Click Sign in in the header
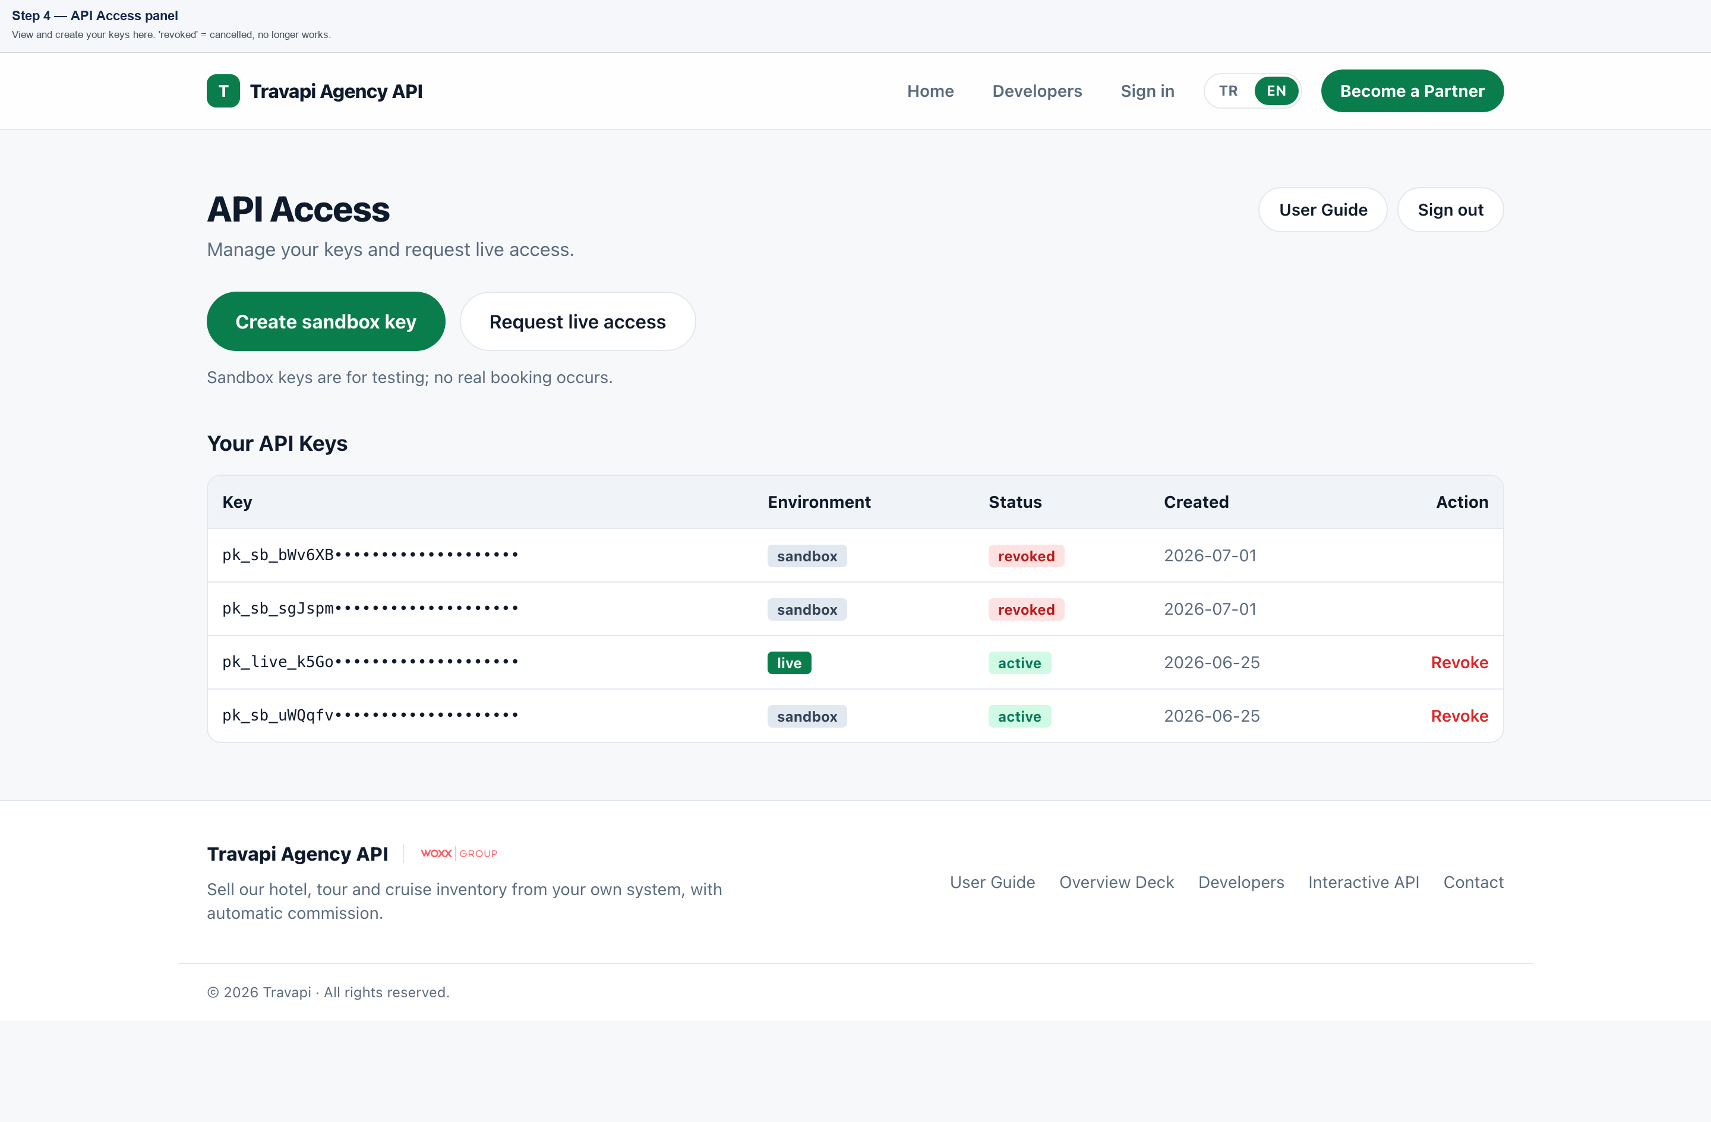This screenshot has width=1711, height=1122. (x=1147, y=91)
